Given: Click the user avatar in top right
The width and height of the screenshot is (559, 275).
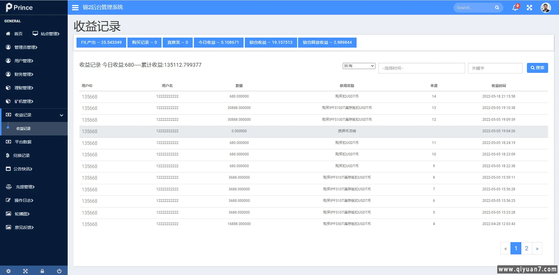Looking at the screenshot, I should (545, 8).
